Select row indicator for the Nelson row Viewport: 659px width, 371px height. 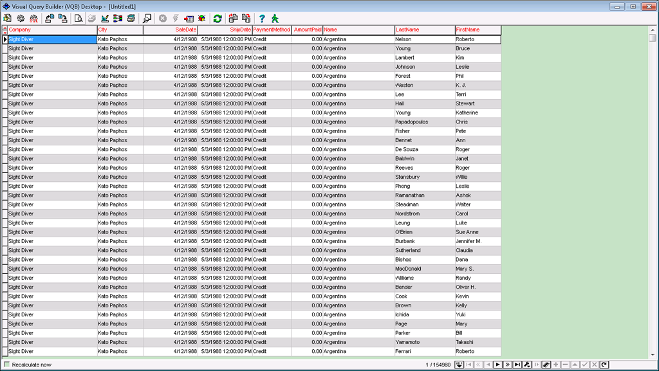[5, 39]
